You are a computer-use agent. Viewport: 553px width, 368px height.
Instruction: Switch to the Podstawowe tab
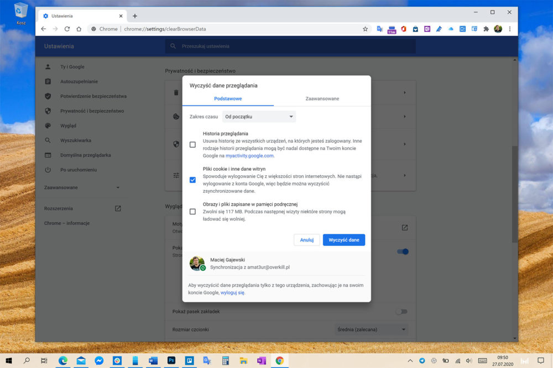tap(228, 99)
